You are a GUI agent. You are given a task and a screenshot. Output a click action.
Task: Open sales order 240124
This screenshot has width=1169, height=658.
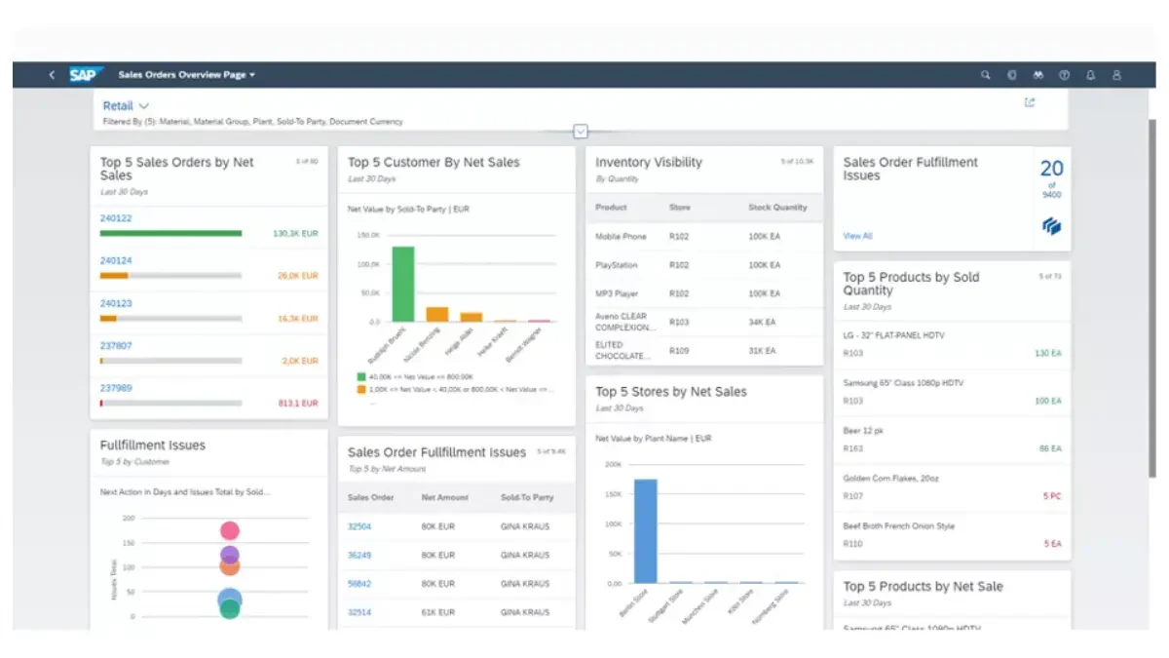(x=116, y=260)
